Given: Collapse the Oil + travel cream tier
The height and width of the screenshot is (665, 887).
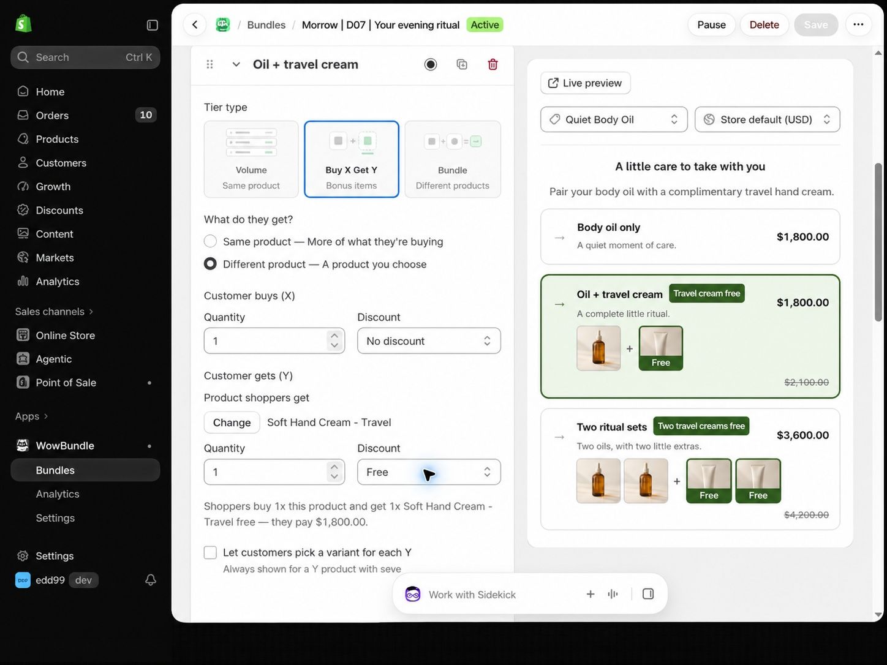Looking at the screenshot, I should click(236, 64).
